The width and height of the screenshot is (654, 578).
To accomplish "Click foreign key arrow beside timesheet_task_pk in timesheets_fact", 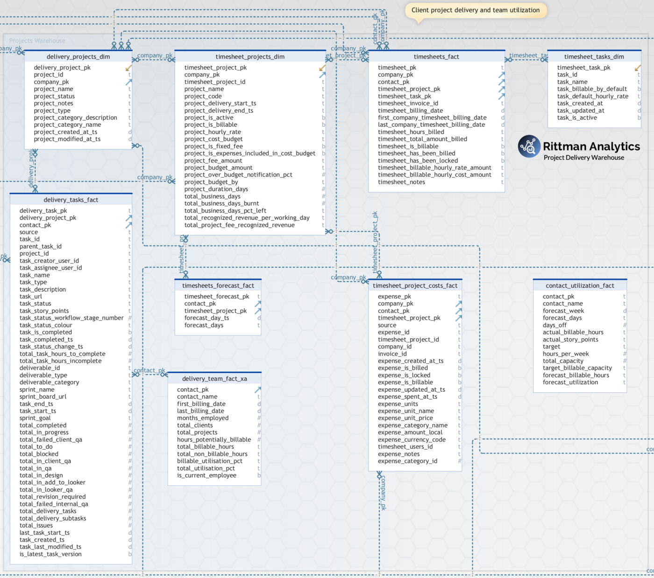I will tap(502, 96).
